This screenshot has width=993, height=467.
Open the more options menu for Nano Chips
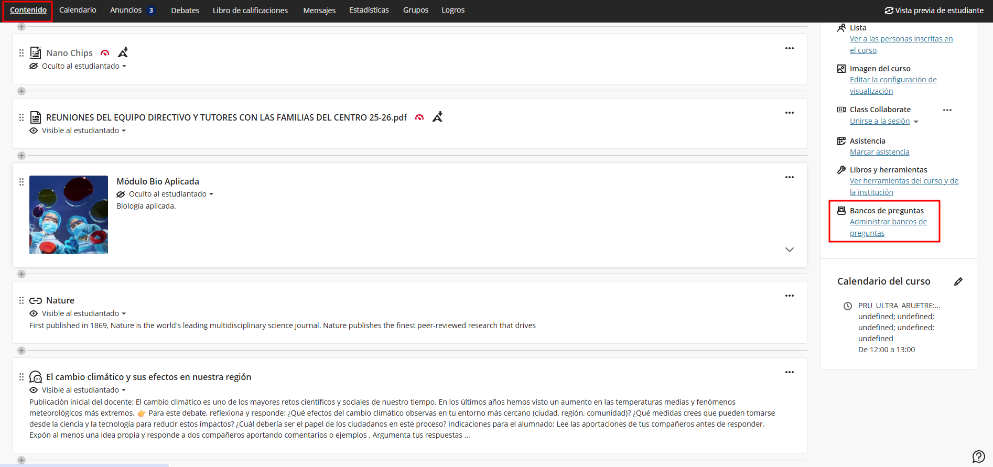789,48
